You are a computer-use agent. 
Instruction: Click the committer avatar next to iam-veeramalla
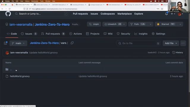(7, 53)
